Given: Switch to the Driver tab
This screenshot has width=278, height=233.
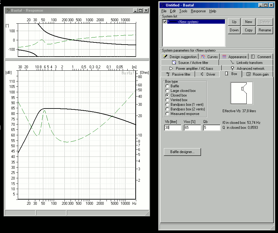Looking at the screenshot, I should click(208, 74).
